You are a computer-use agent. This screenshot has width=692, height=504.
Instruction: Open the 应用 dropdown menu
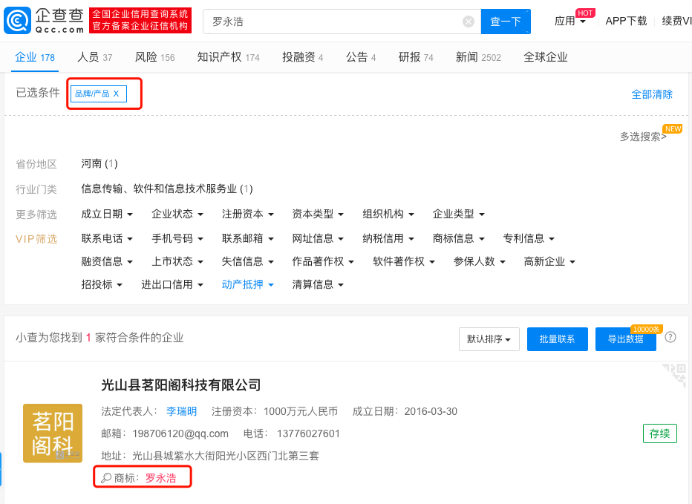569,22
